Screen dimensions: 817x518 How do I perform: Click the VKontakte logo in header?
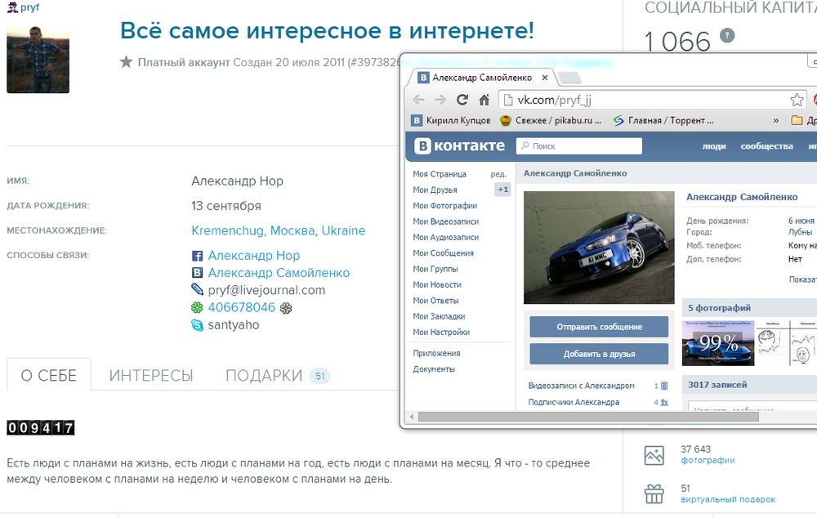point(460,146)
